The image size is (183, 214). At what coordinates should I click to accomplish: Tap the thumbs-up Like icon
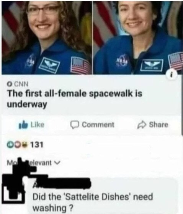tap(23, 125)
